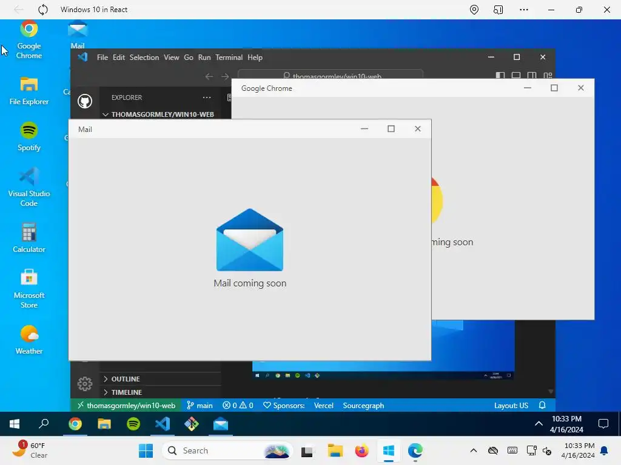Open VS Code Manage gear icon
This screenshot has width=621, height=465.
(85, 383)
